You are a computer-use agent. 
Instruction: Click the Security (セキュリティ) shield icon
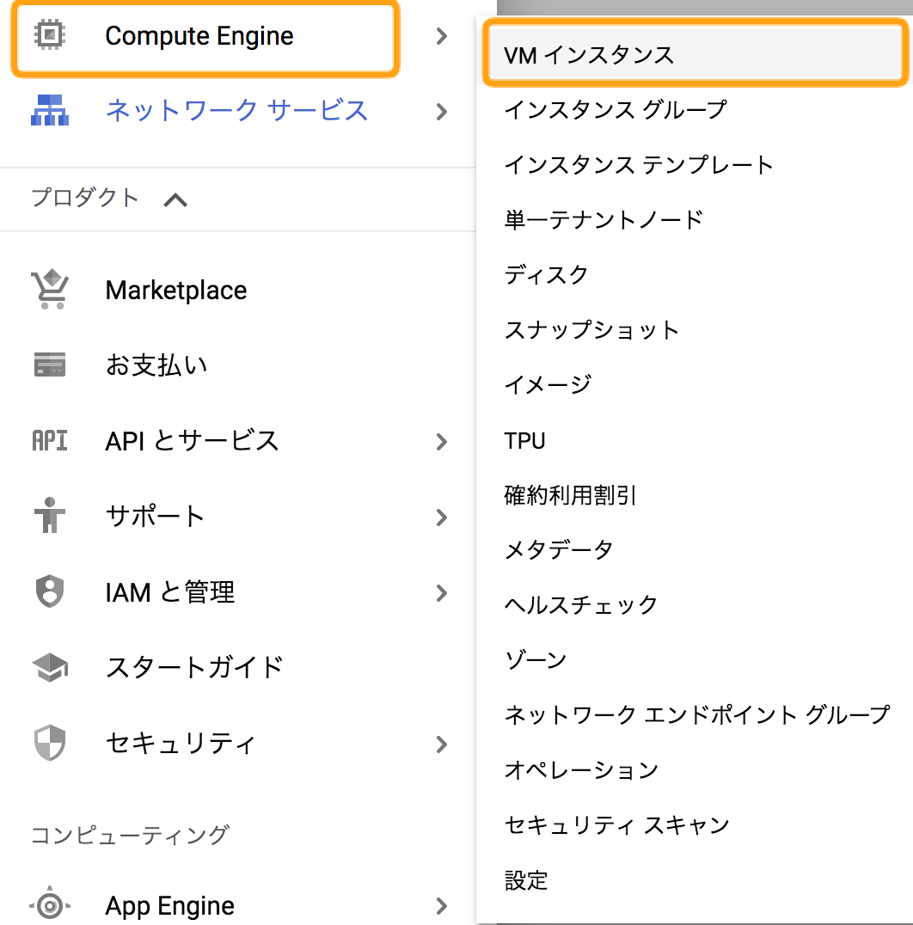click(49, 743)
